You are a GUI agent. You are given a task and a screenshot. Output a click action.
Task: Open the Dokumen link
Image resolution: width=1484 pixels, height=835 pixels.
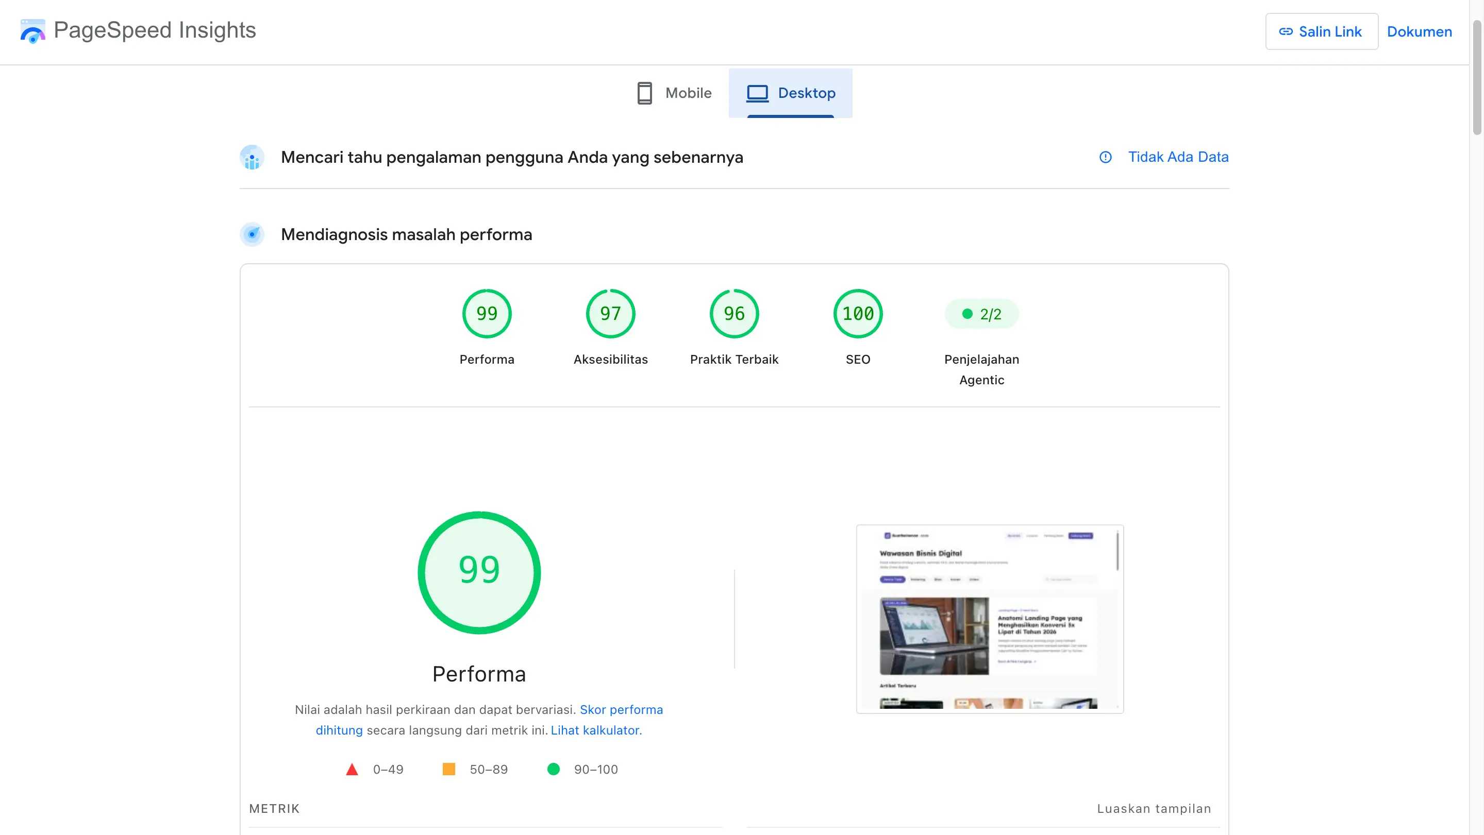(x=1419, y=31)
